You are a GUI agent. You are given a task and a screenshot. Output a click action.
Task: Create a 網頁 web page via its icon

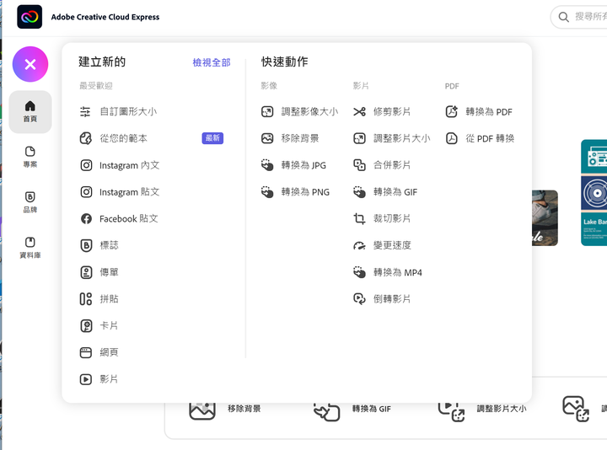tap(85, 352)
